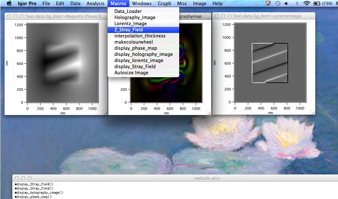
Task: Click Autosize Image in menu
Action: click(x=131, y=73)
